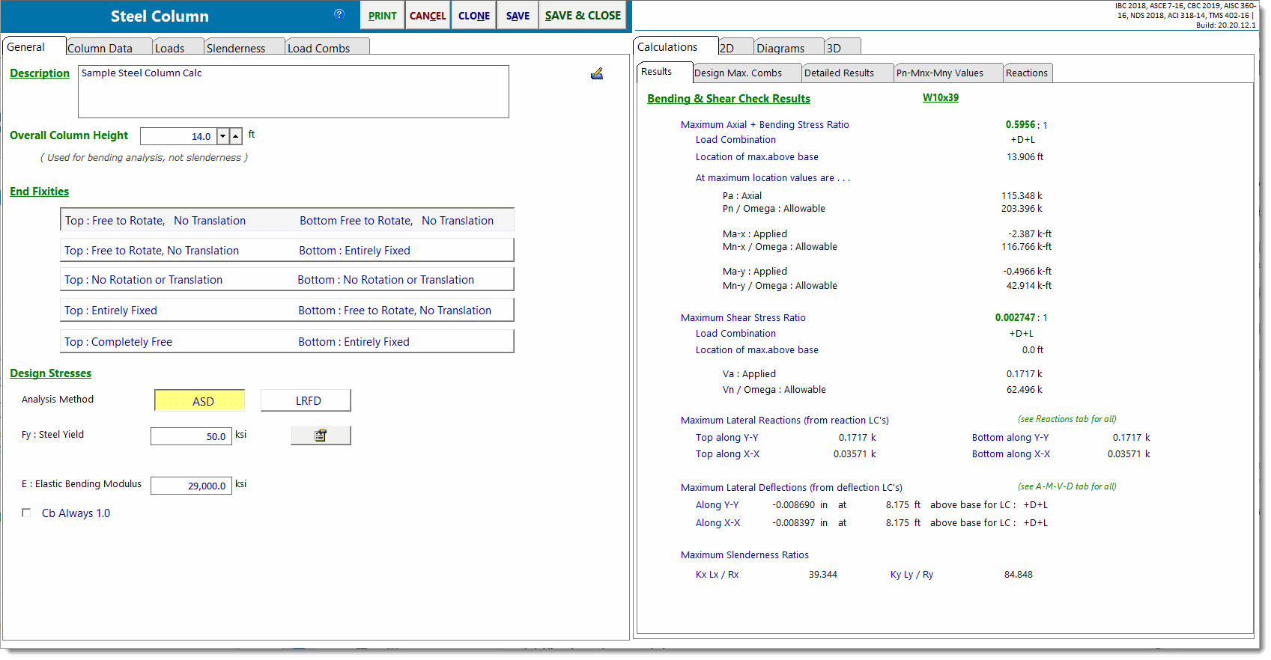Select Top No Rotation or Translation fixity
1271x660 pixels.
[287, 280]
